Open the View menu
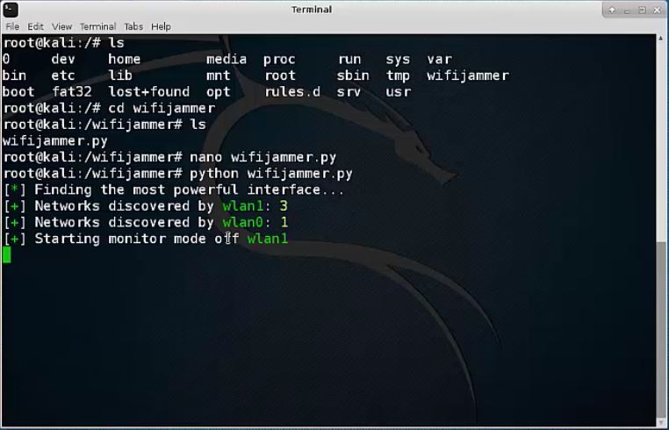 [x=61, y=26]
